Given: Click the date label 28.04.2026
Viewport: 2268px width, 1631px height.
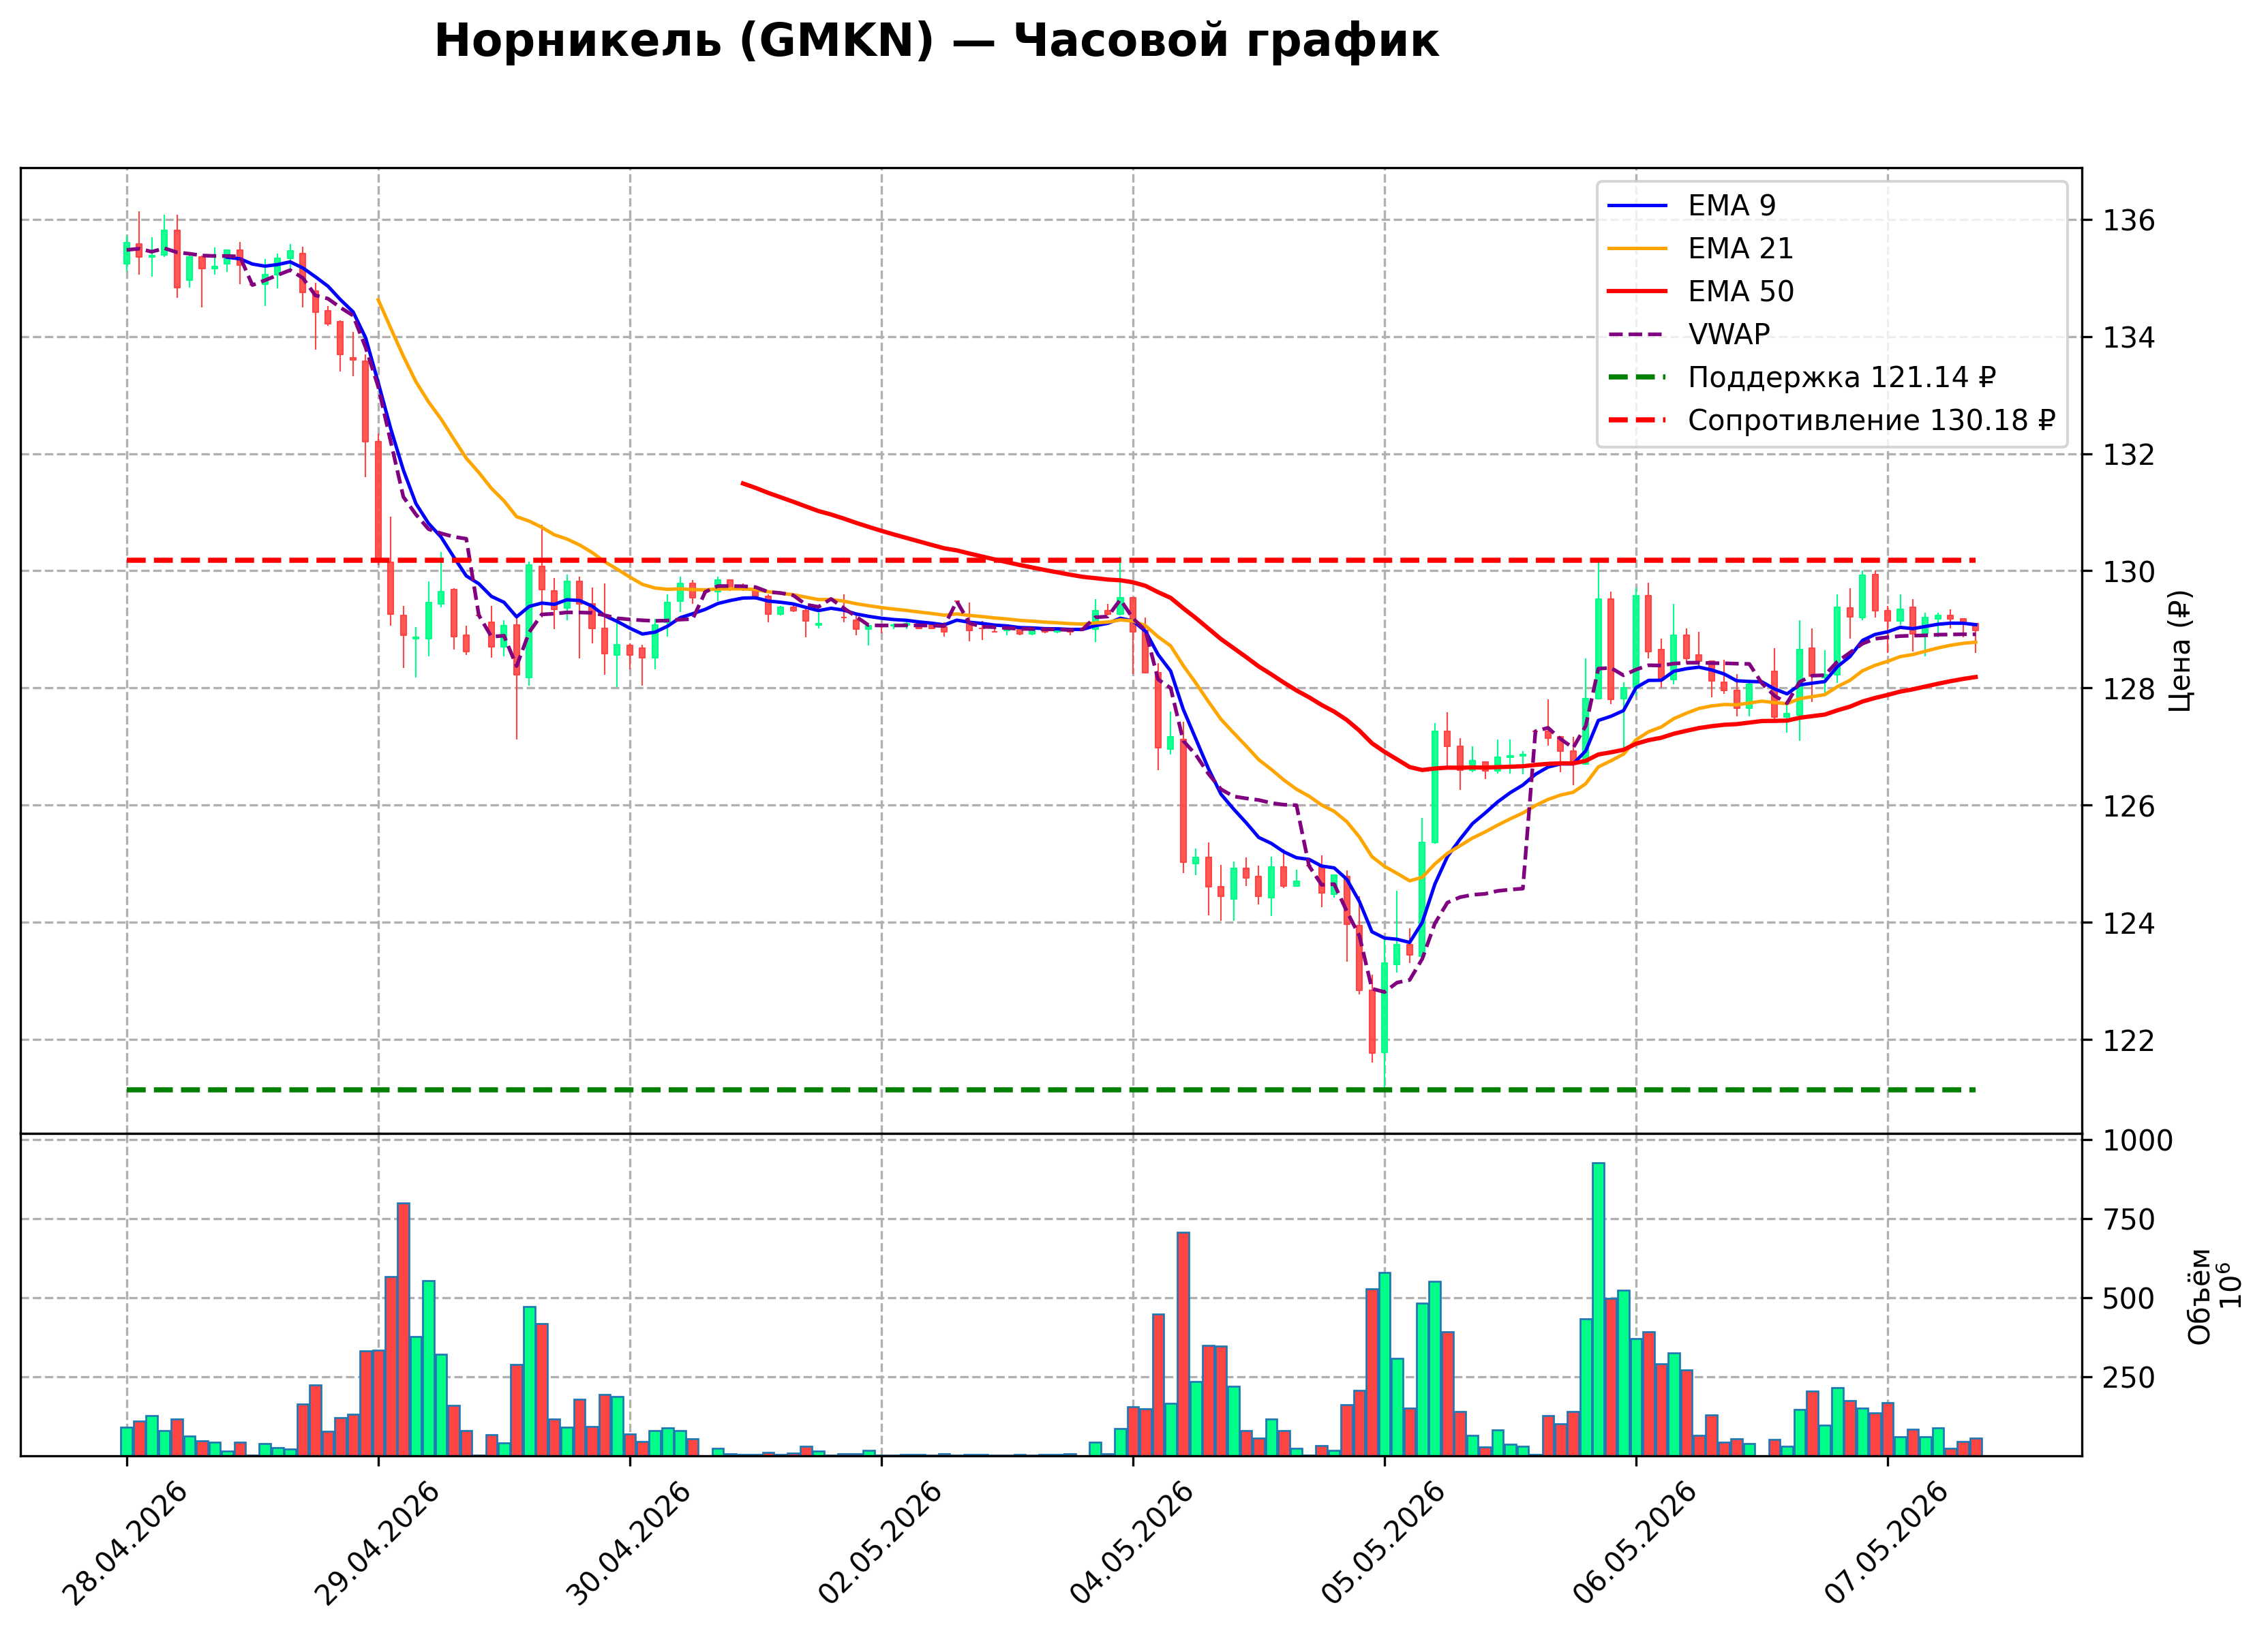Looking at the screenshot, I should 125,1543.
